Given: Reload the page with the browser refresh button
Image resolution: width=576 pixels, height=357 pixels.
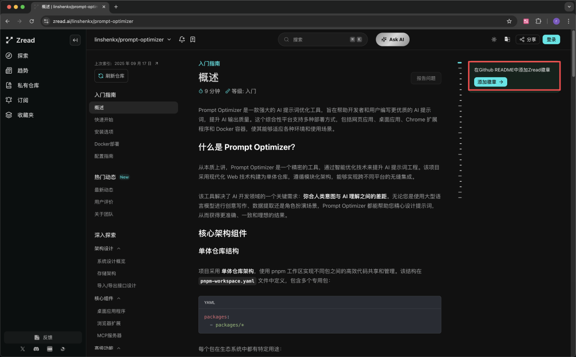Looking at the screenshot, I should (x=31, y=21).
